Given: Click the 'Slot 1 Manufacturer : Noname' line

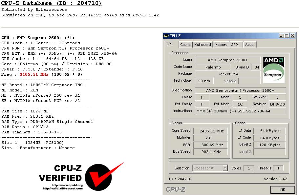Looking at the screenshot, I should tap(38, 148).
